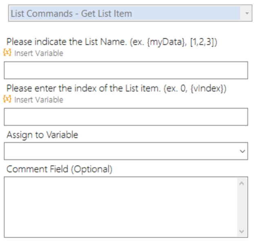This screenshot has width=254, height=241.
Task: Click the 'Comment Field (Optional)' label
Action: pyautogui.click(x=59, y=169)
